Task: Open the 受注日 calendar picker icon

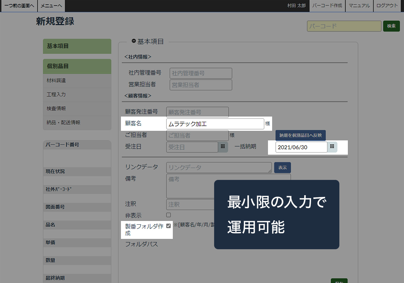Action: click(223, 147)
